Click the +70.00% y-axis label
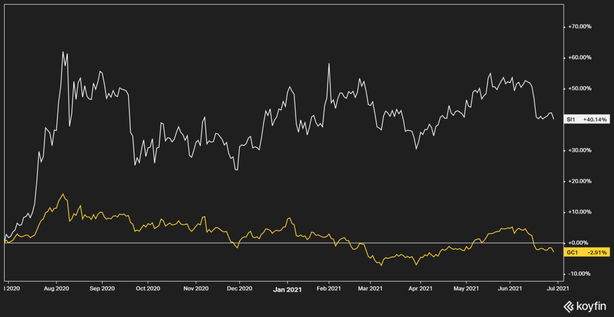Viewport: 614px width, 317px height. tap(580, 27)
